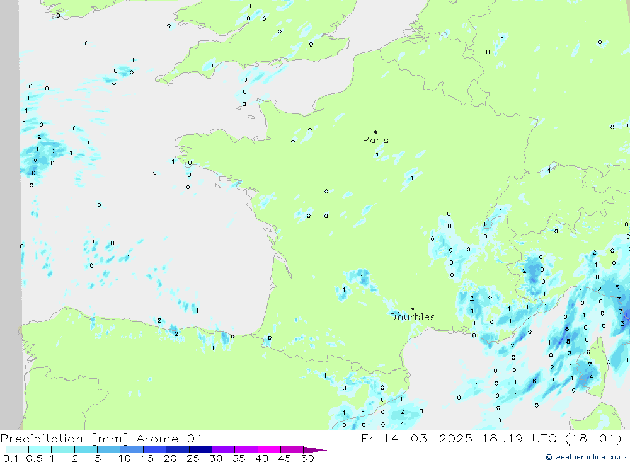Select the black dot marking Paris
This screenshot has height=462, width=630.
coord(375,132)
